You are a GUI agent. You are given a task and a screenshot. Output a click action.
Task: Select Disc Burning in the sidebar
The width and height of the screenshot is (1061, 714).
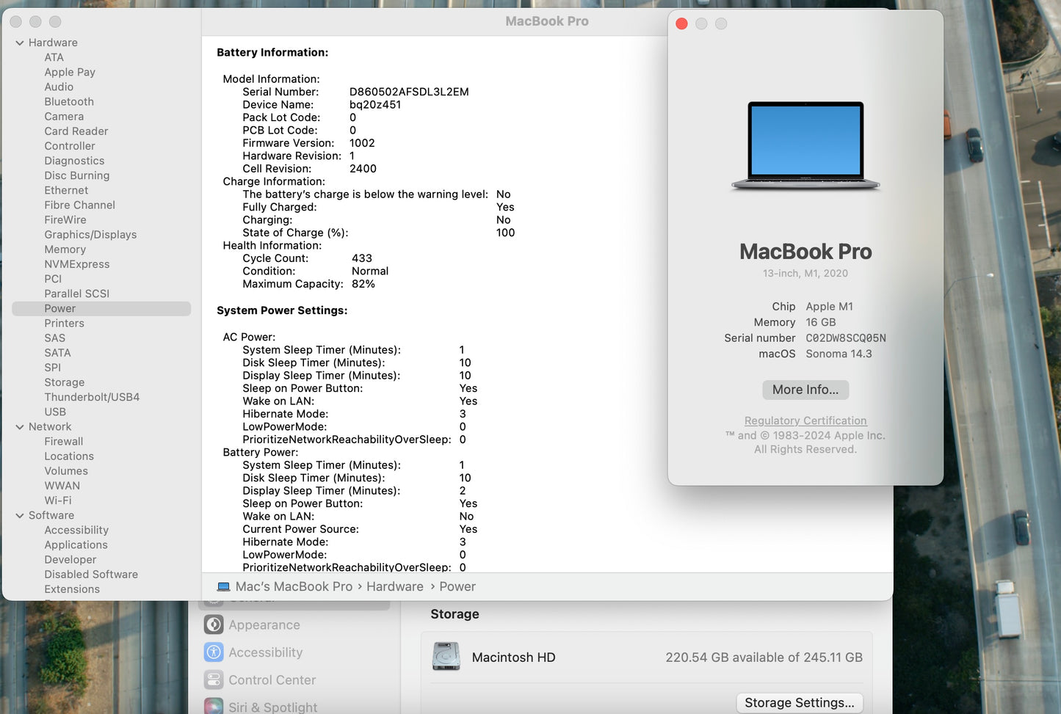77,175
